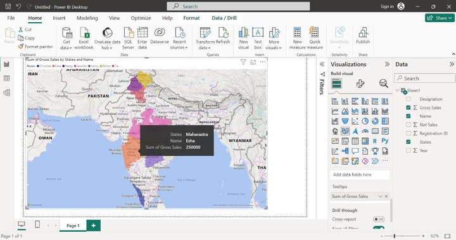Collapse the Visualizations pane

[387, 65]
